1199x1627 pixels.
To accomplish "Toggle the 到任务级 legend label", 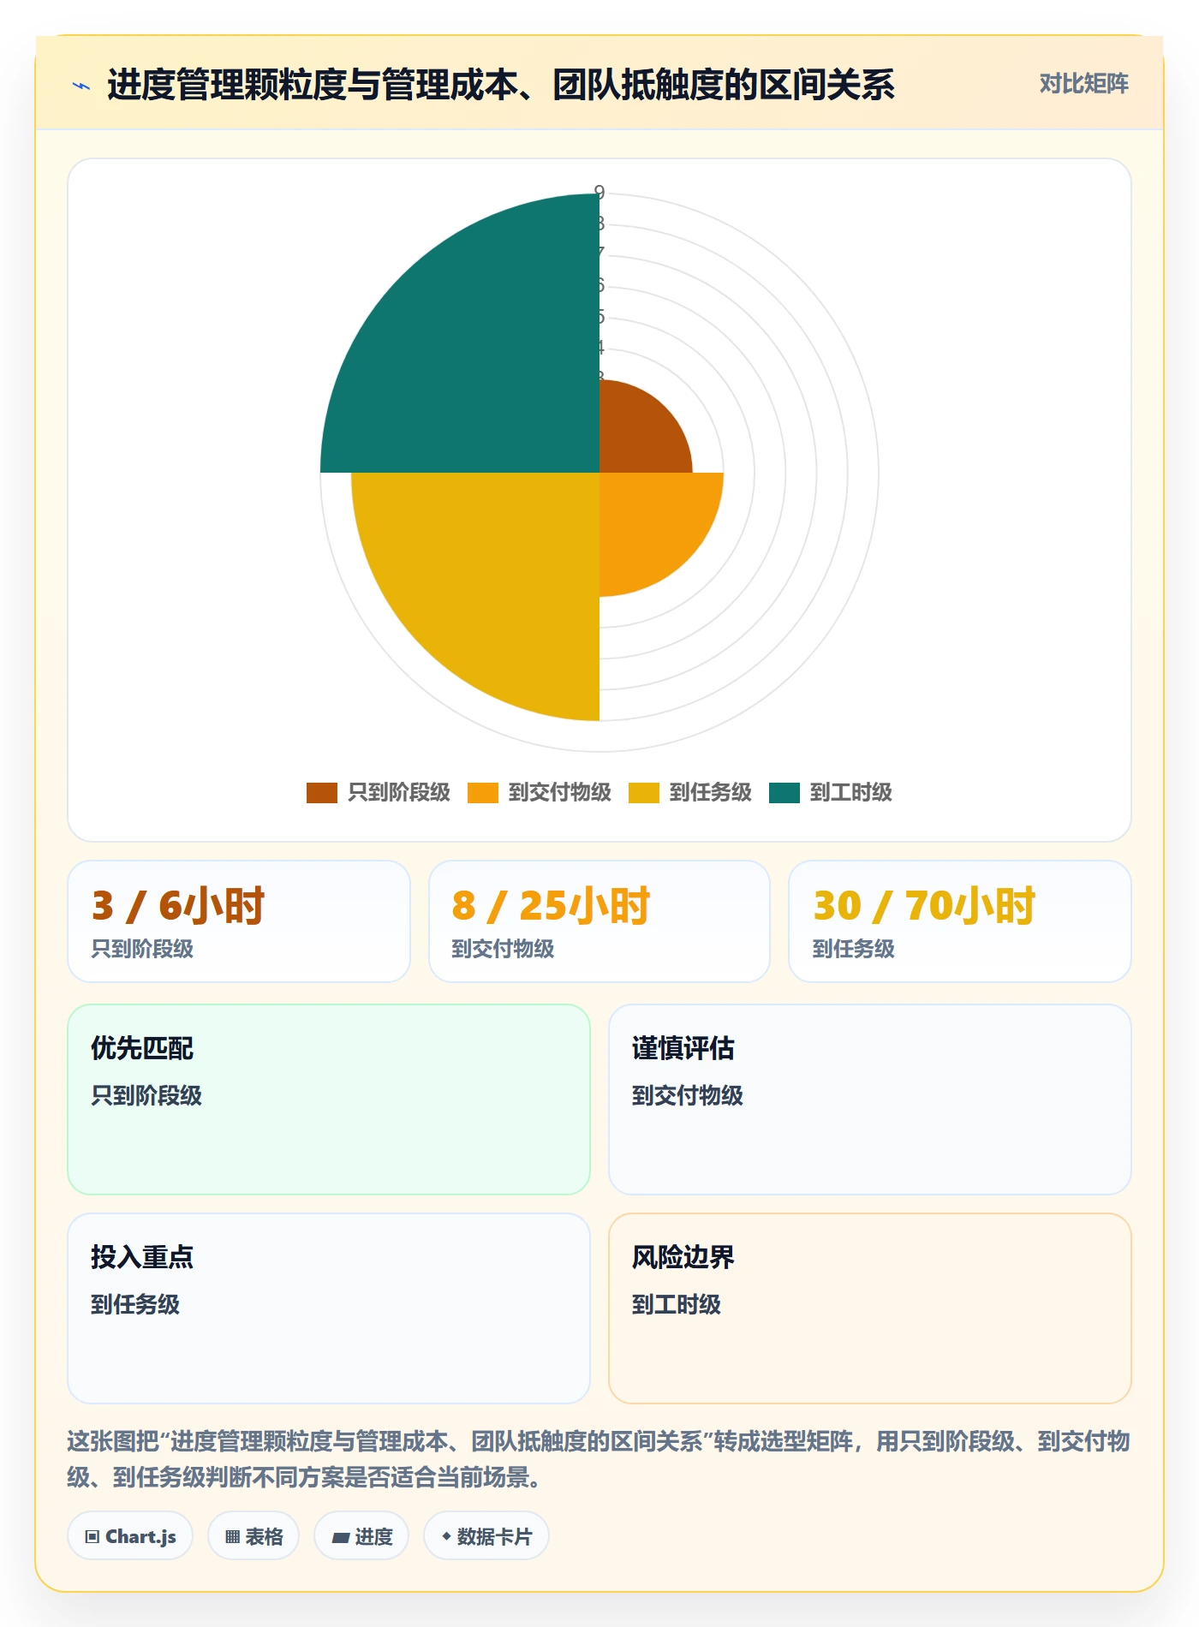I will 711,793.
